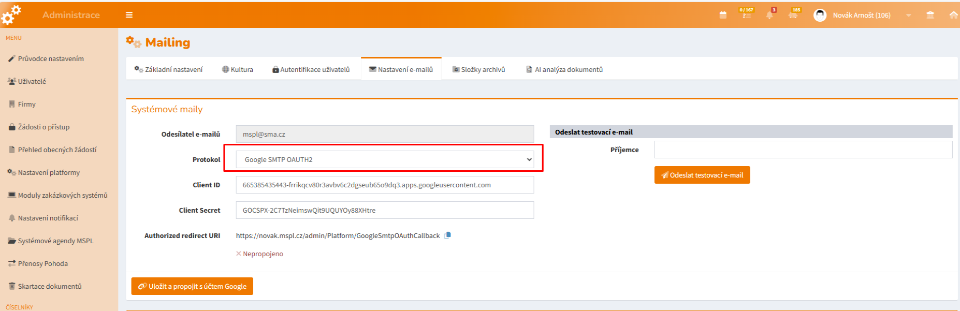The height and width of the screenshot is (311, 960).
Task: Click Uložit a propojit s účtem Google
Action: [192, 286]
